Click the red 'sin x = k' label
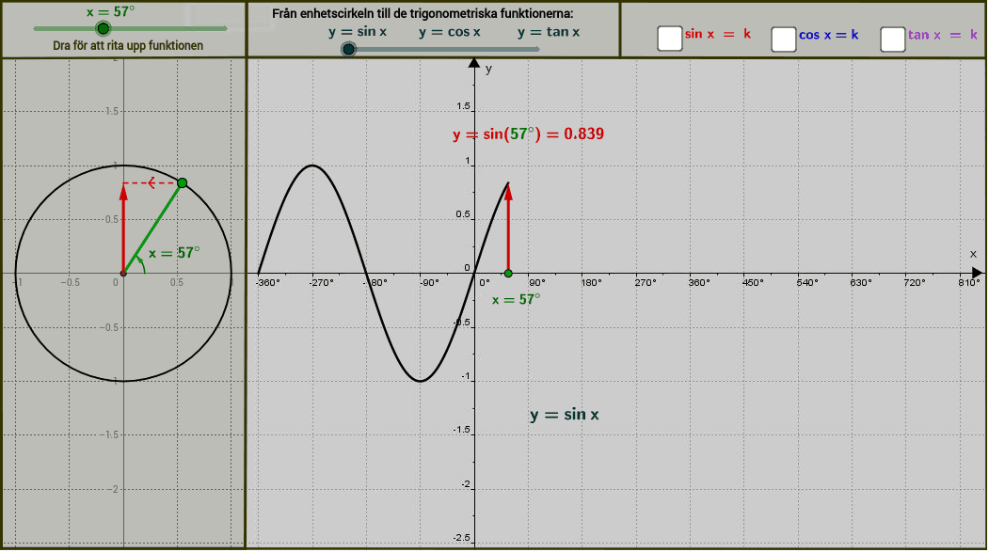 click(718, 35)
